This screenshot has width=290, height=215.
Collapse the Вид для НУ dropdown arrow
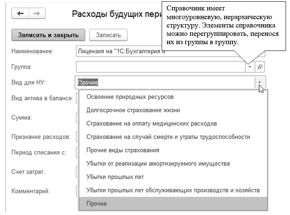260,82
